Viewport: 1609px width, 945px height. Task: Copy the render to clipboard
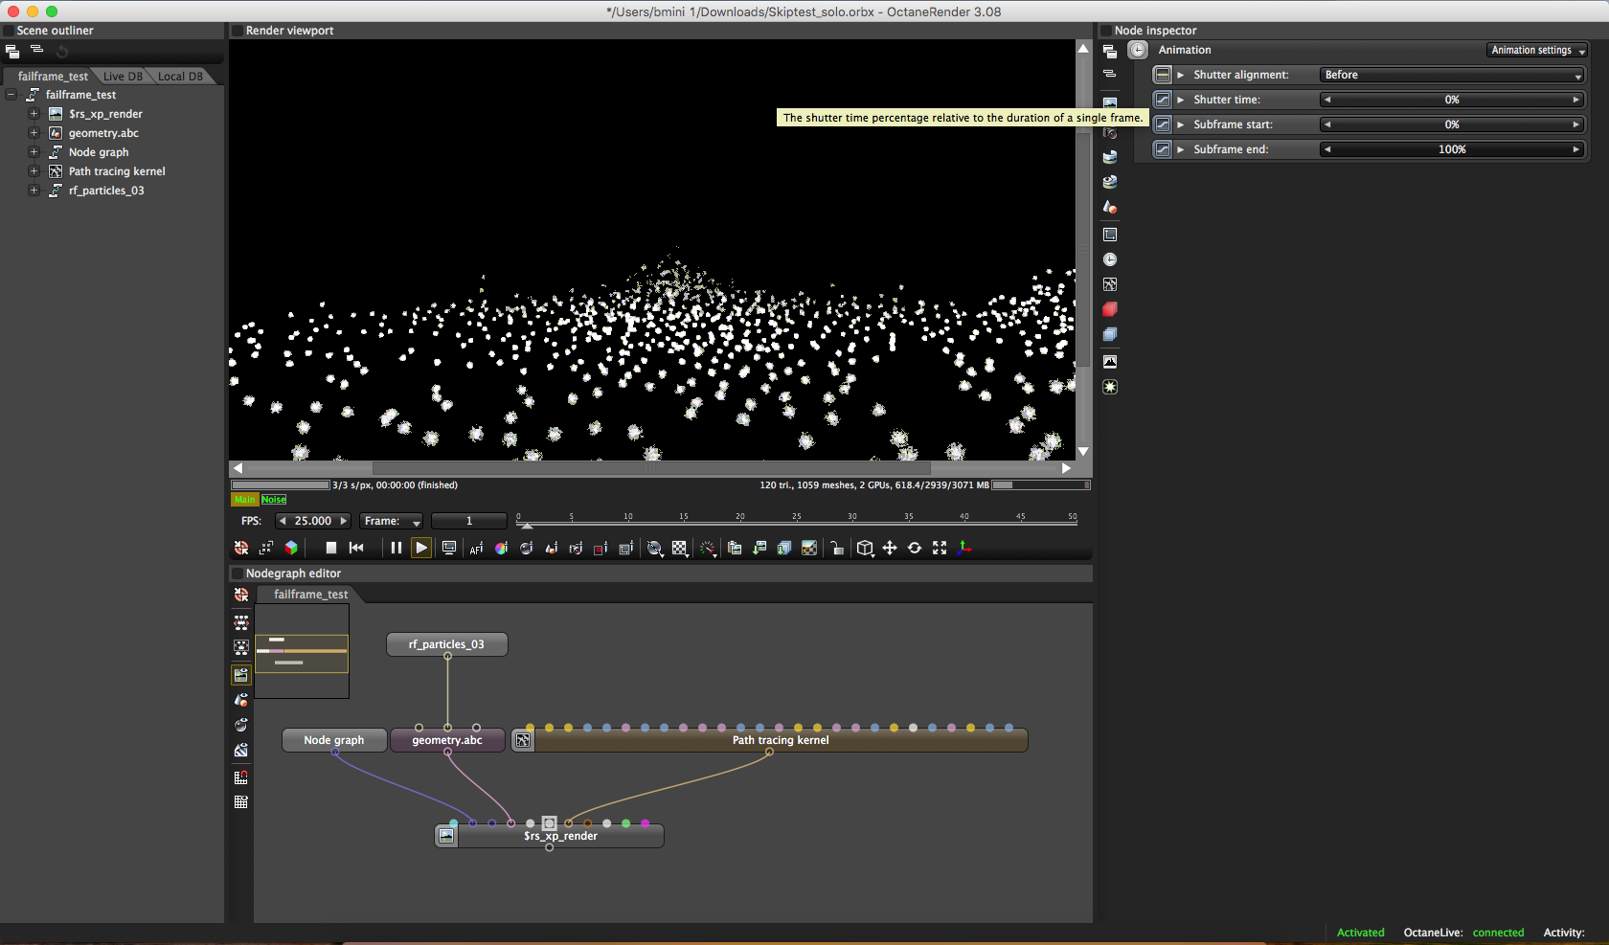(x=735, y=548)
